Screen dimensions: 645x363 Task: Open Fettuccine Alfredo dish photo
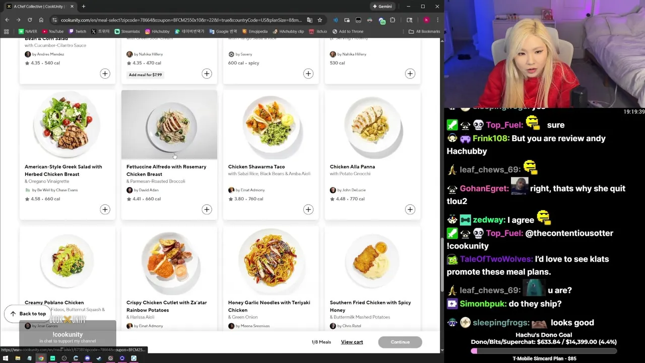[169, 125]
